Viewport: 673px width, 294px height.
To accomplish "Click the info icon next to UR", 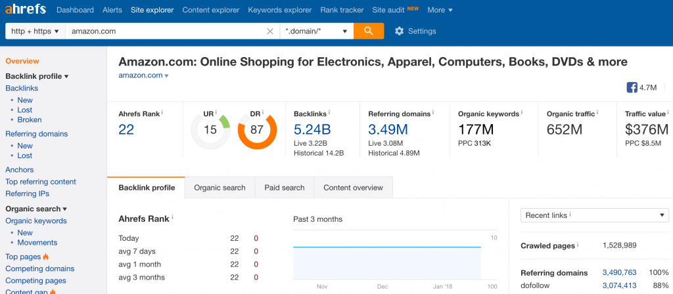I will (x=216, y=112).
